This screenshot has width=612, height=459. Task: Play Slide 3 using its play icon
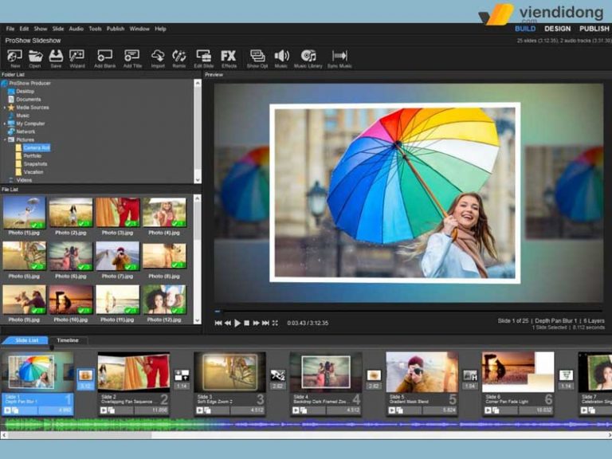coord(200,410)
